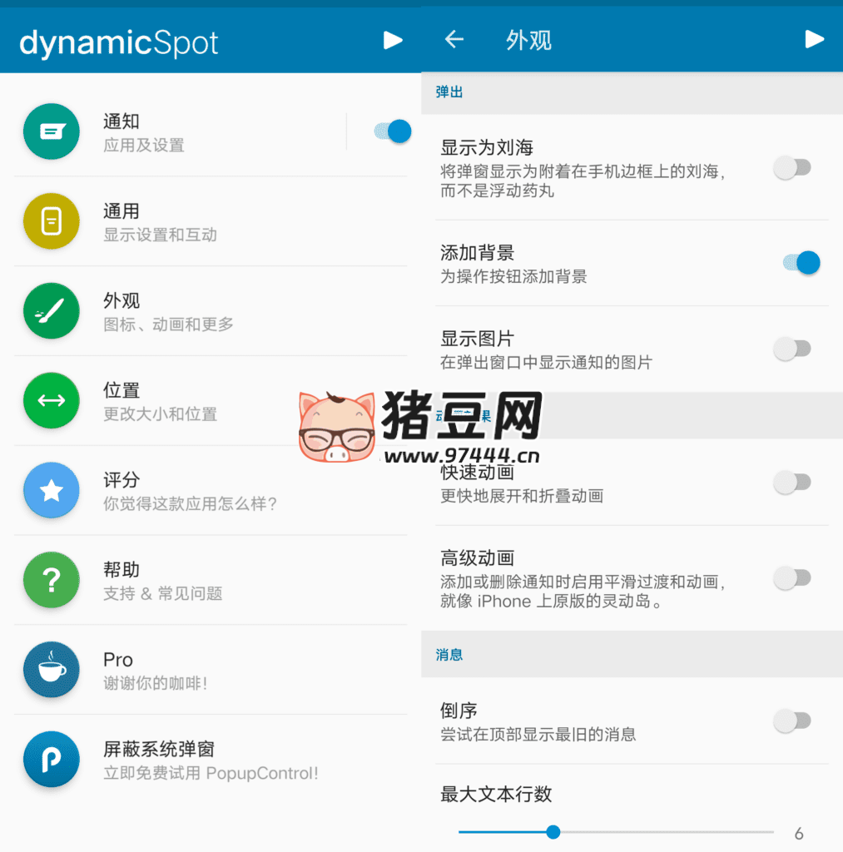Screen dimensions: 843x852
Task: Turn on the 快速动画 switch
Action: pos(792,483)
